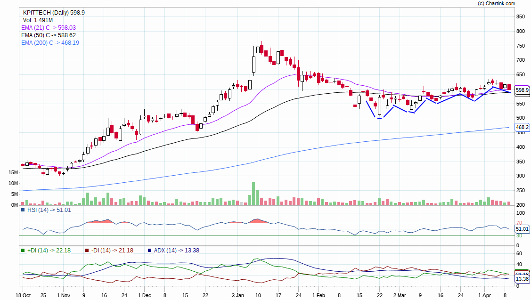Image resolution: width=531 pixels, height=300 pixels.
Task: Click the 15M volume axis label
Action: click(x=13, y=173)
